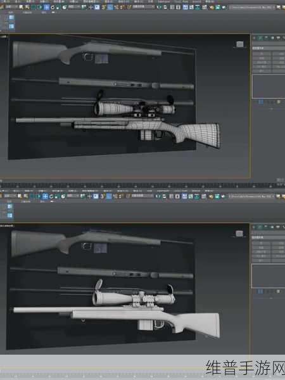Open modifier list dropdown in upper command panel
Viewport: 285px width, 380px height.
269,48
